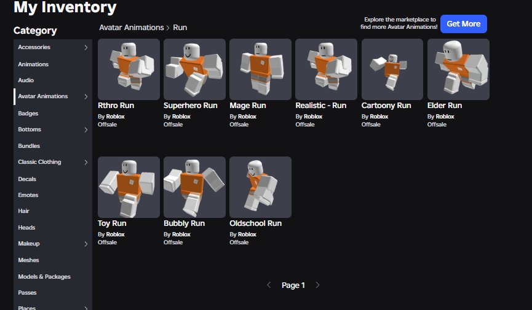Viewport: 532px width, 310px height.
Task: Go to the previous page arrow
Action: click(269, 285)
